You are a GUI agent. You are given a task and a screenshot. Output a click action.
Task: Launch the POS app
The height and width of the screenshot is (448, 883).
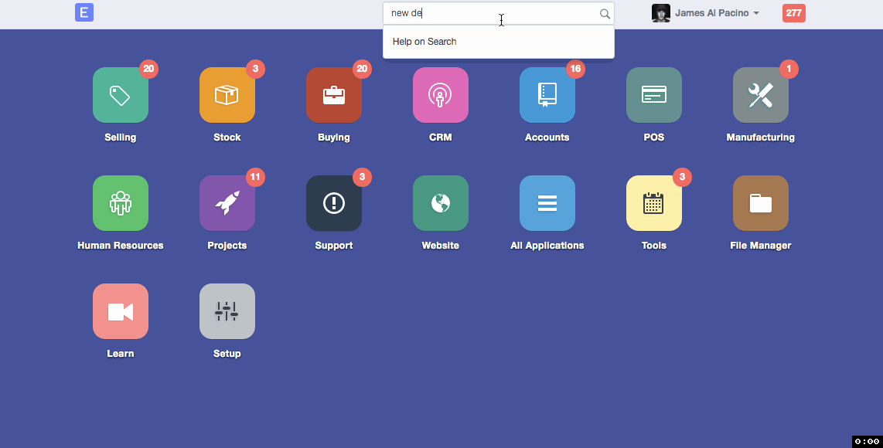[654, 95]
